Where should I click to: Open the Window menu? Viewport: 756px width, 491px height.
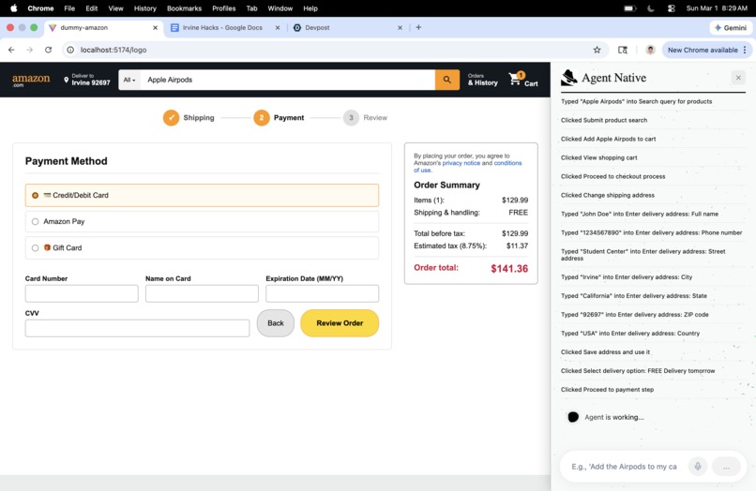[280, 8]
